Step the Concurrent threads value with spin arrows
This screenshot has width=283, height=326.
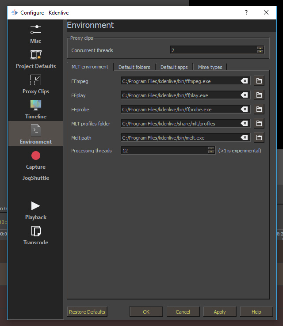pyautogui.click(x=260, y=50)
